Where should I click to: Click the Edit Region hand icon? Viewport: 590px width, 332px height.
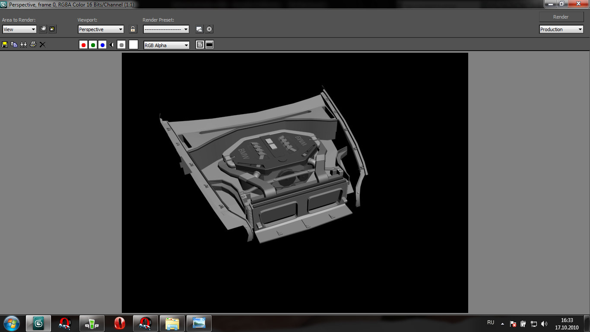click(x=43, y=29)
